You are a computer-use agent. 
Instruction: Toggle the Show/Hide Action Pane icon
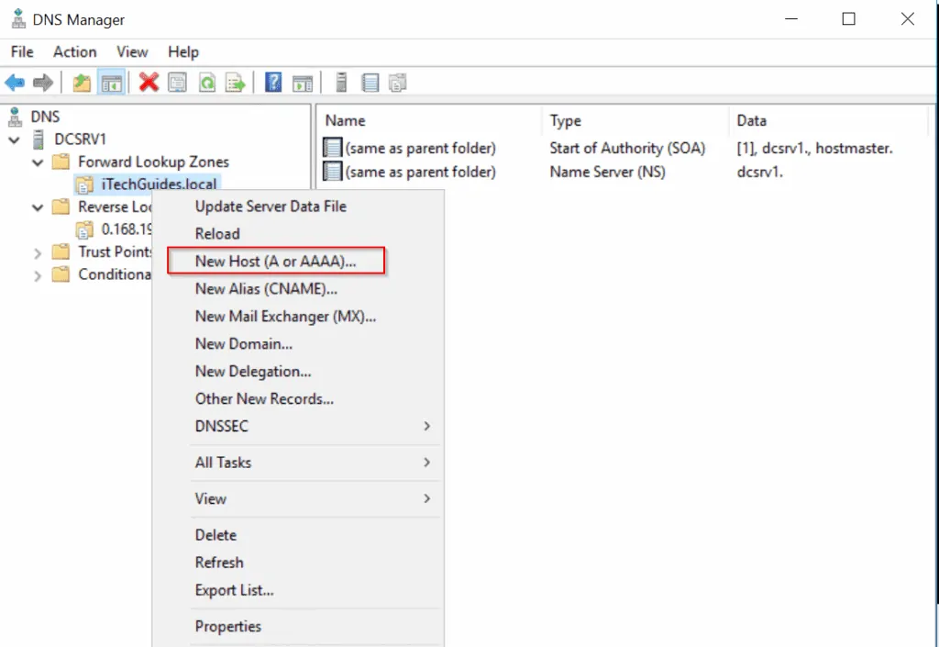(303, 83)
